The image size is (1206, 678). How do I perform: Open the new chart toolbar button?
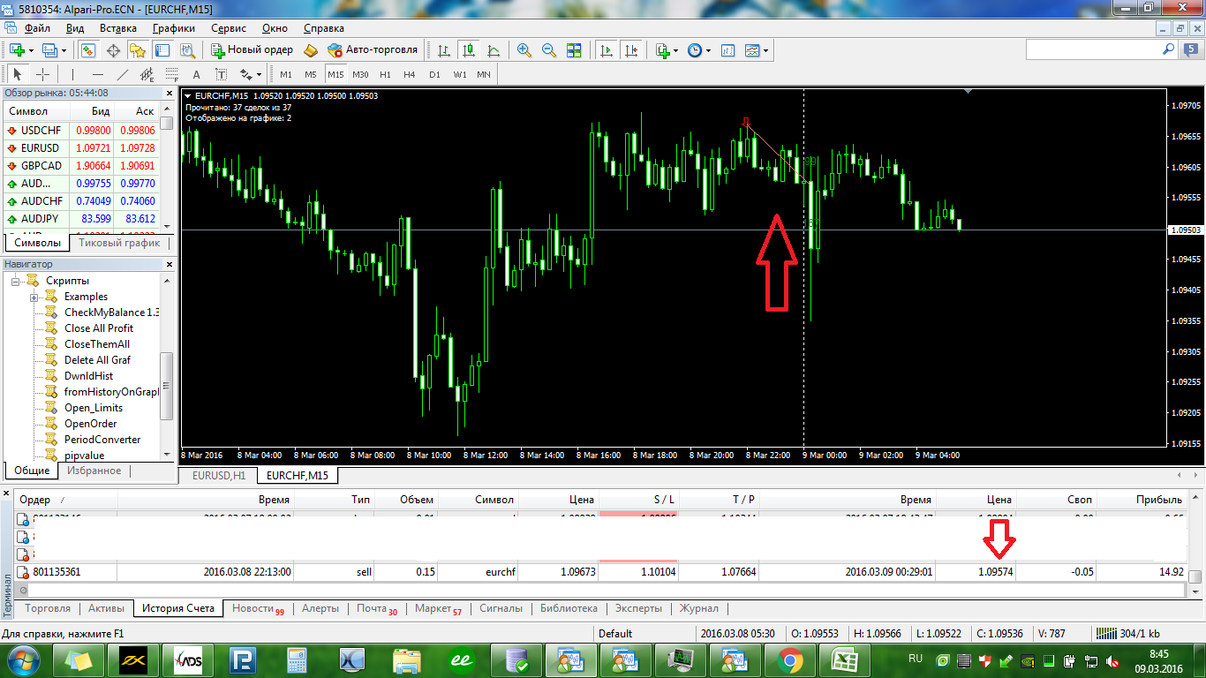click(20, 50)
